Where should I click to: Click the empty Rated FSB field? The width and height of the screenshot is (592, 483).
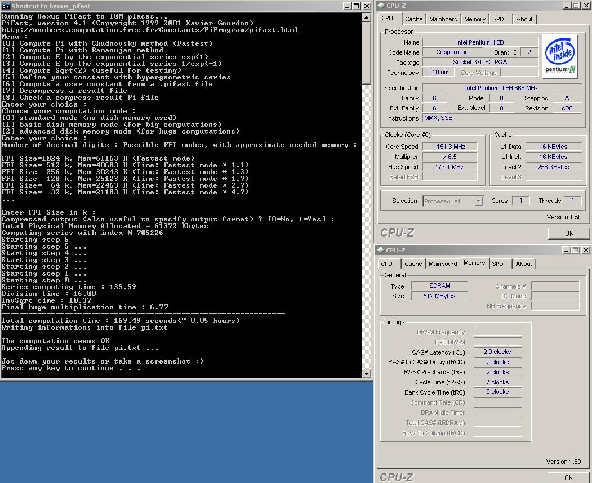pos(449,177)
